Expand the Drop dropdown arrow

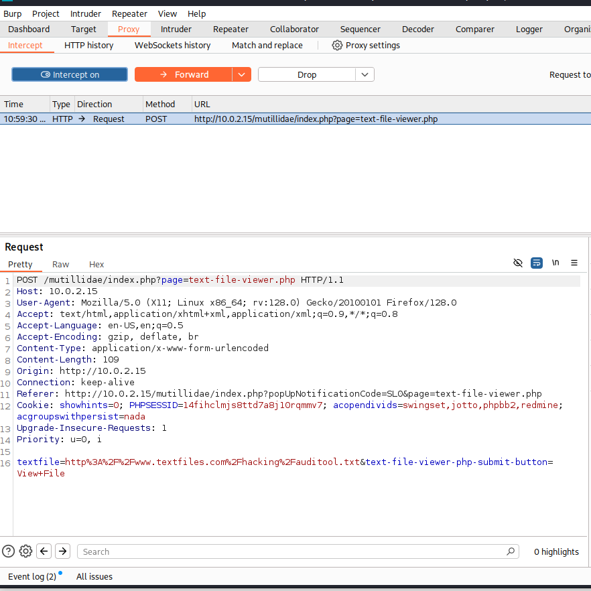click(365, 74)
